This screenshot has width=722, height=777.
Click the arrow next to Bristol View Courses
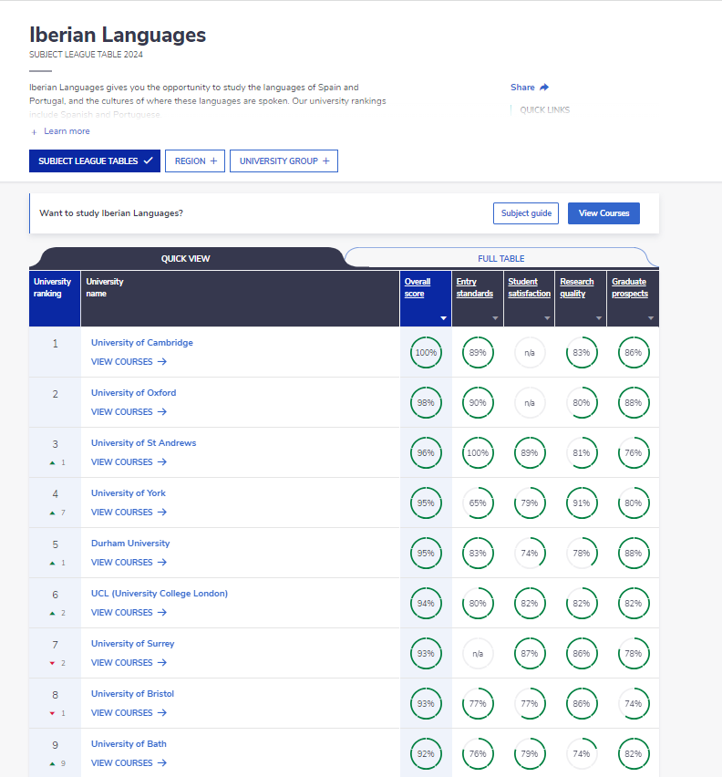(x=162, y=712)
